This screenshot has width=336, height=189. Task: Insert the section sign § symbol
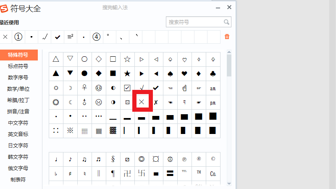(113, 159)
